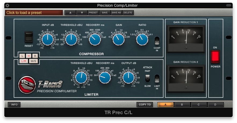
Task: Toggle the ATTACK fast/slow switch
Action: (x=148, y=78)
